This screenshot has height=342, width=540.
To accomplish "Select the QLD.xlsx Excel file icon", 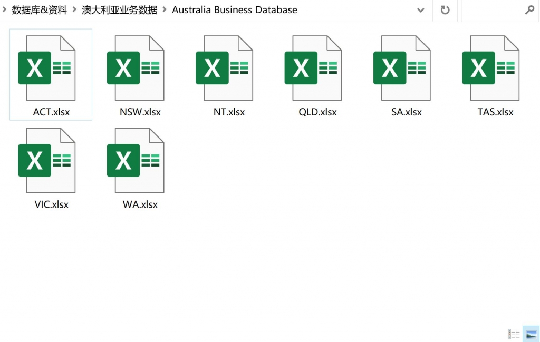I will pyautogui.click(x=313, y=68).
